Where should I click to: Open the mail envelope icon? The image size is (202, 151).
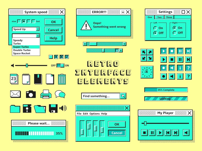click(15, 94)
